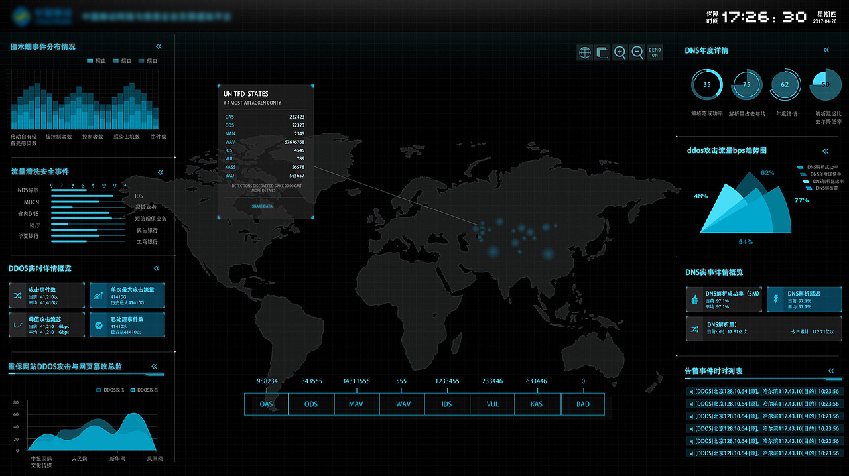Viewport: 849px width, 476px height.
Task: Click the pie gauge showing 50
Action: [x=826, y=85]
